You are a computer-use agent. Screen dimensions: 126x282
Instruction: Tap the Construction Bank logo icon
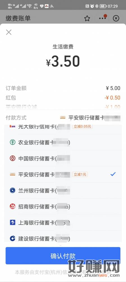(x=13, y=239)
